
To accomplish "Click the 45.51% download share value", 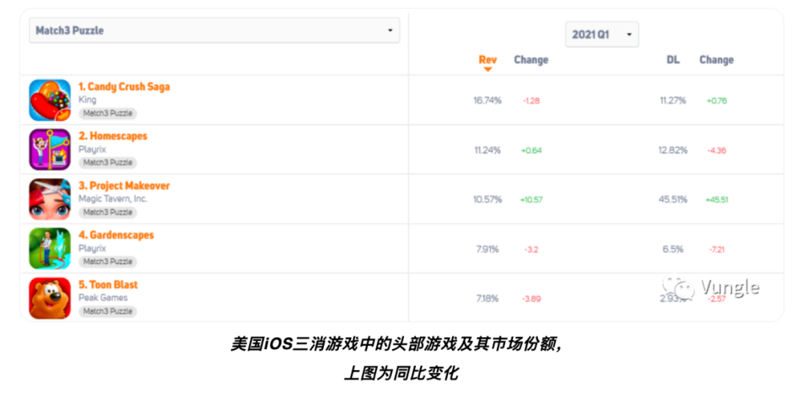I will click(673, 200).
